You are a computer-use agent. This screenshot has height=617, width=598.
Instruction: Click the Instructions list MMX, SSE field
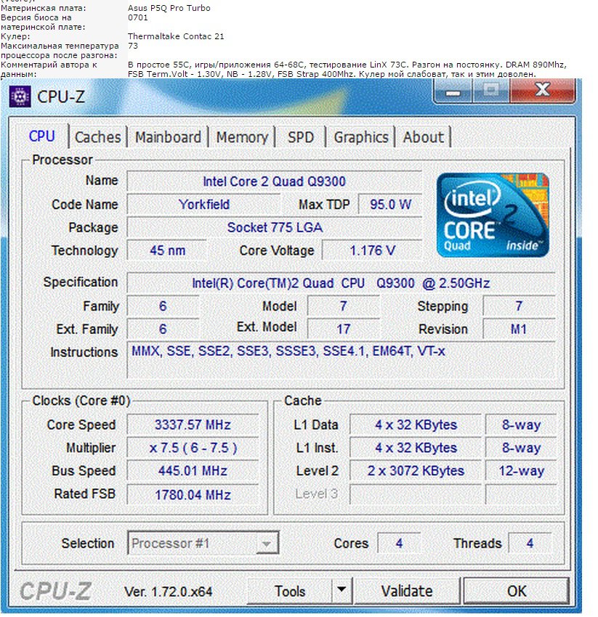tap(342, 360)
